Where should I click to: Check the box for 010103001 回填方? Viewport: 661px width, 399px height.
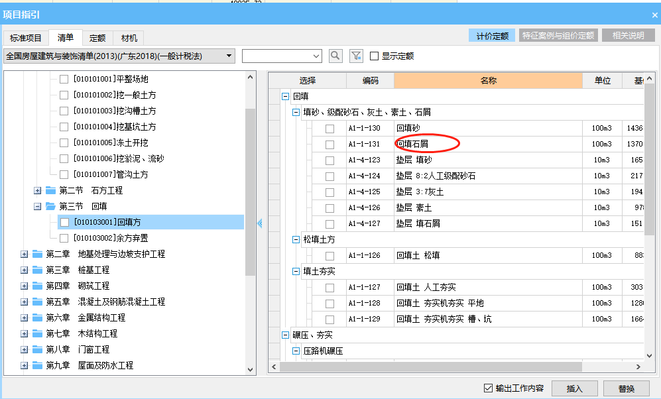(x=64, y=222)
